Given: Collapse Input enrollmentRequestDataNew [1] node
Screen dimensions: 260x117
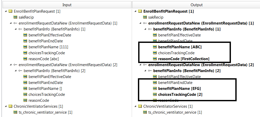Looking at the screenshot, I should [x=11, y=23].
